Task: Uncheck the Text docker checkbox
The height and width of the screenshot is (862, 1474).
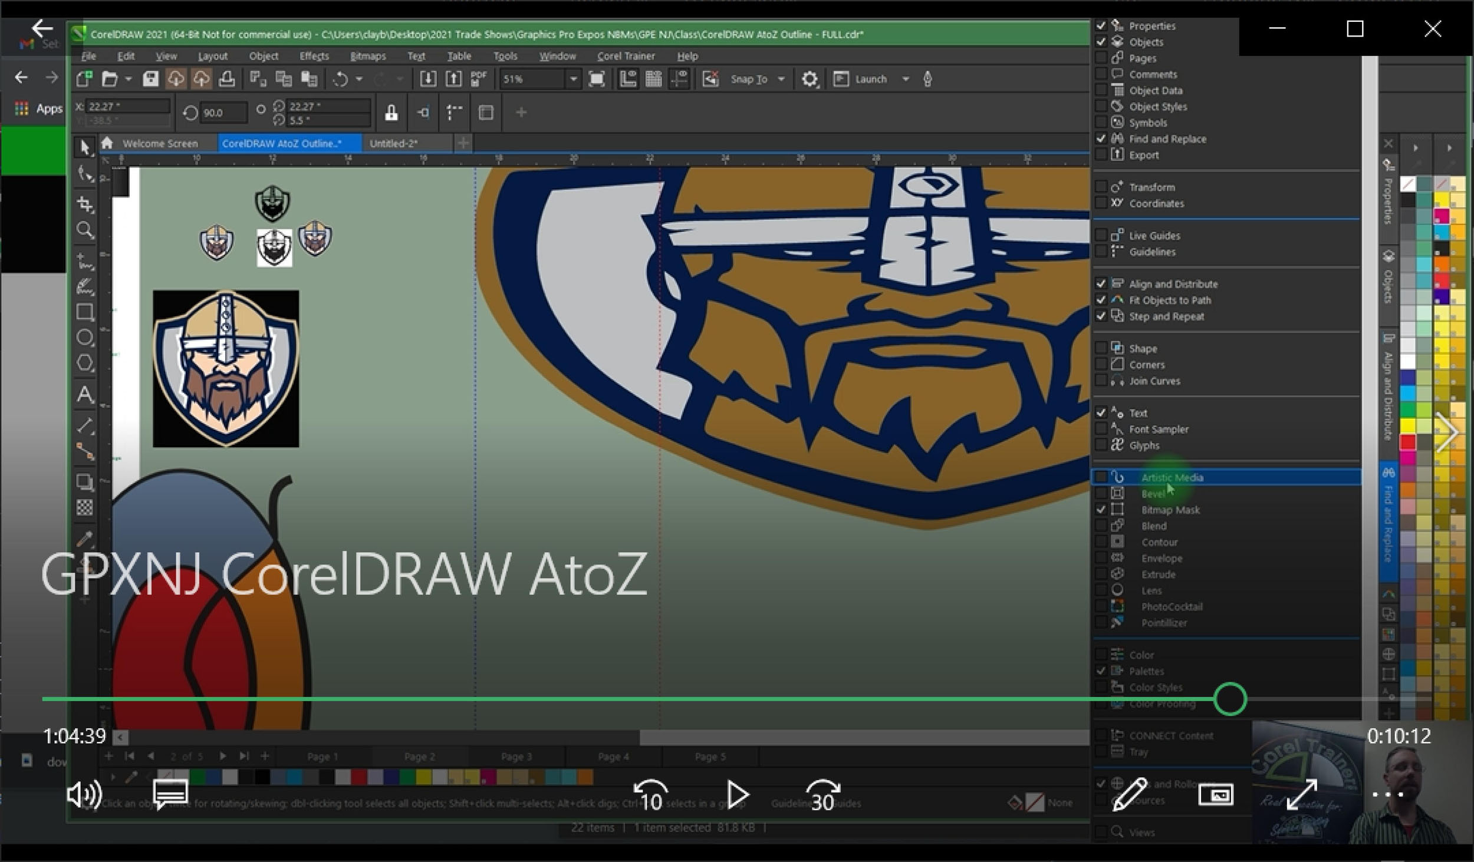Action: point(1101,412)
